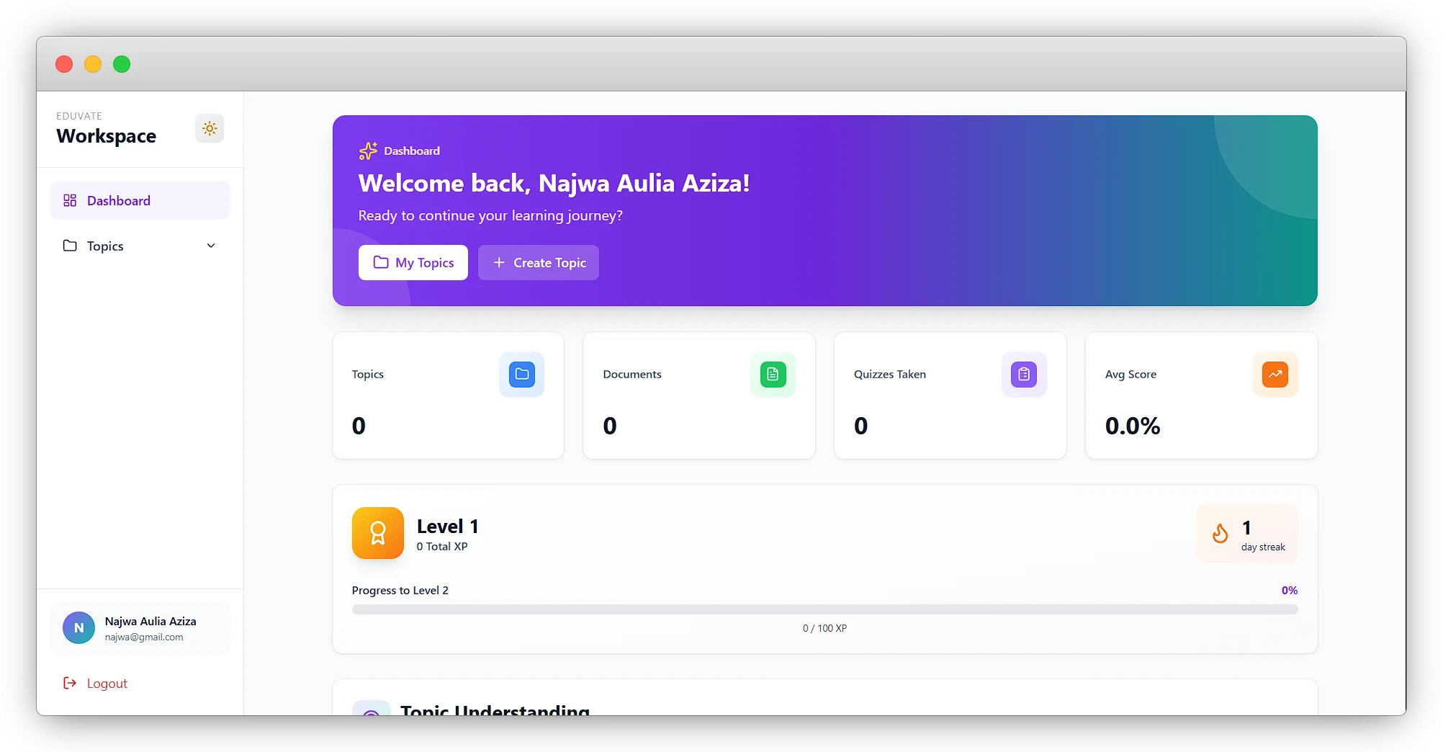Click the Dashboard grid icon in sidebar

pyautogui.click(x=70, y=200)
